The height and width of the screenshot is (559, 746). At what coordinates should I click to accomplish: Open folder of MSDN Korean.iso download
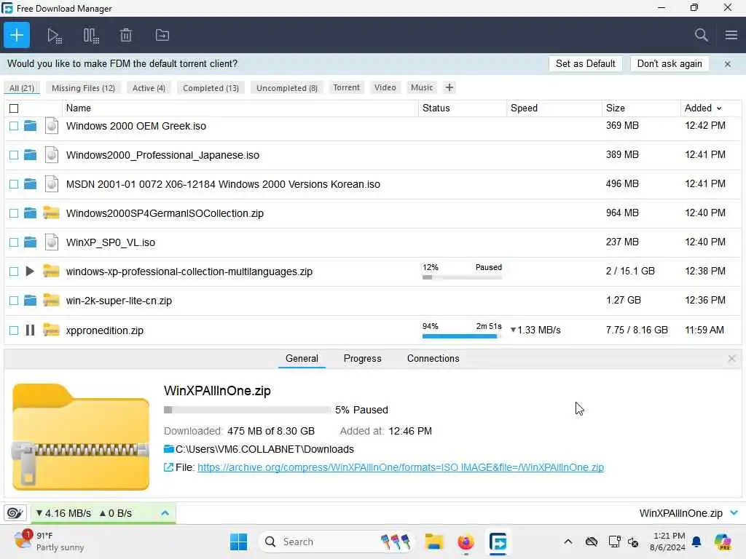point(30,183)
